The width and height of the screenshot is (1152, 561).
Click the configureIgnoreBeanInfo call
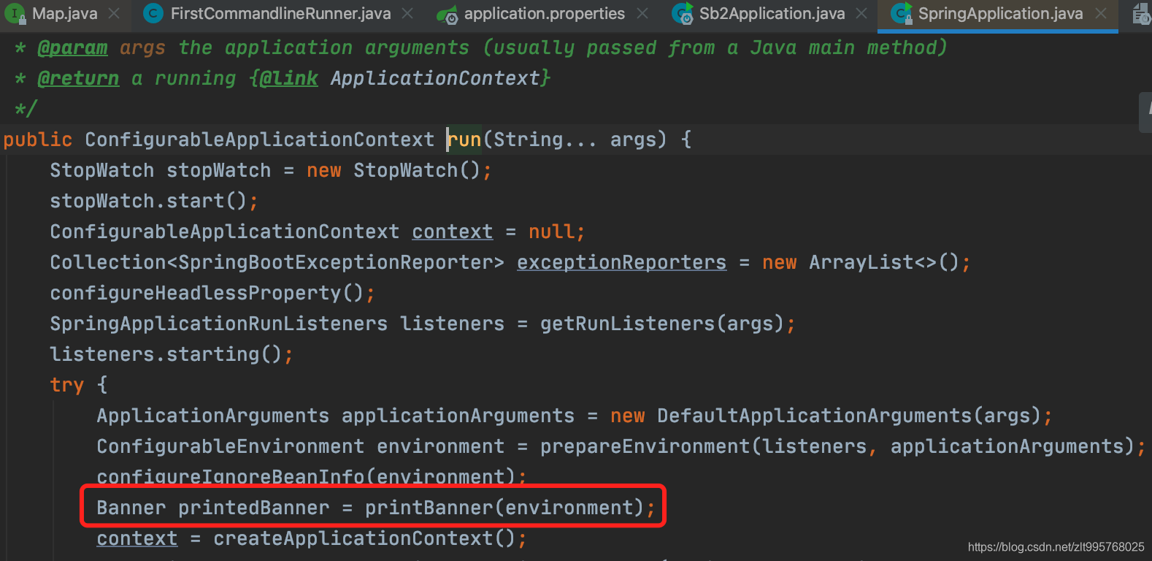pos(231,477)
